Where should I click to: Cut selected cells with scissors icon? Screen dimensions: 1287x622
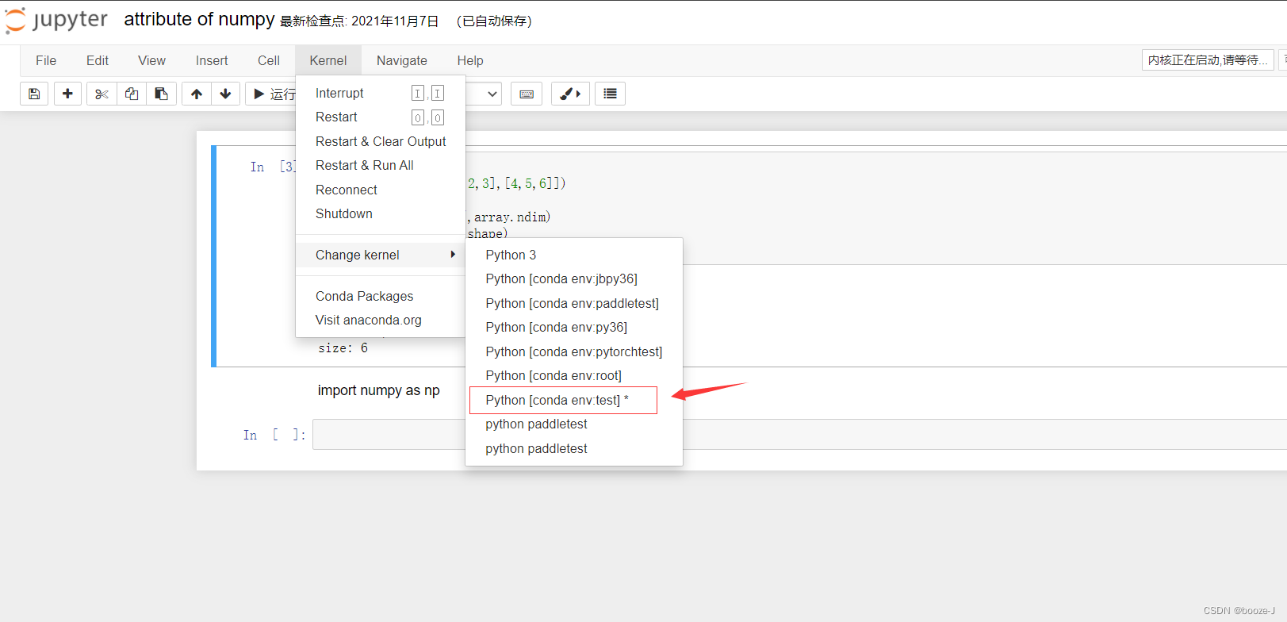click(102, 94)
